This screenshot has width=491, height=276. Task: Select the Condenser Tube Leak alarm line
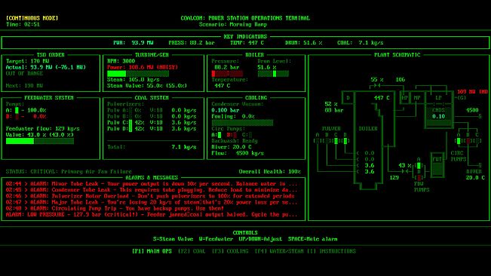pyautogui.click(x=152, y=190)
